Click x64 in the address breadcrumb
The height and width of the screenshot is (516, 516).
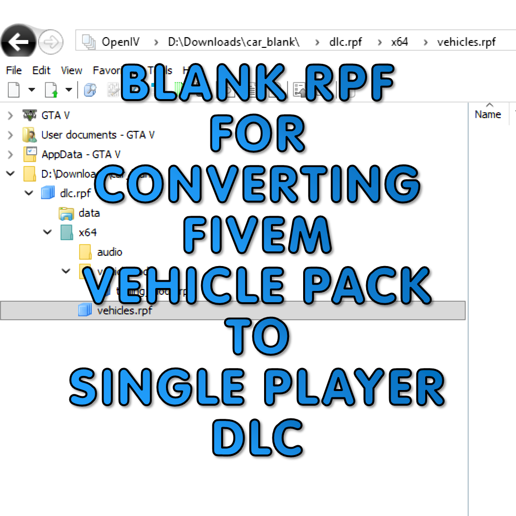pyautogui.click(x=399, y=42)
